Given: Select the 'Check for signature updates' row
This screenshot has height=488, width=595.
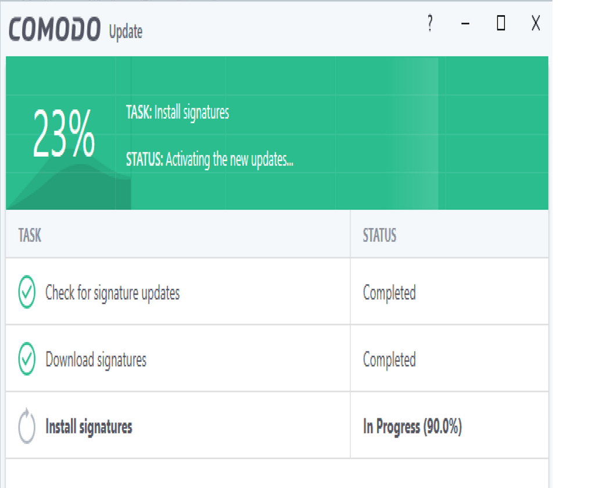Looking at the screenshot, I should (x=174, y=293).
